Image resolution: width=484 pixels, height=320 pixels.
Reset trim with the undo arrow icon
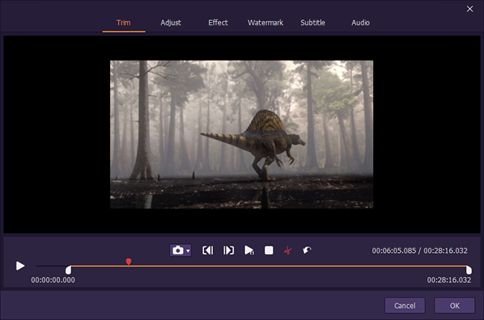(307, 250)
